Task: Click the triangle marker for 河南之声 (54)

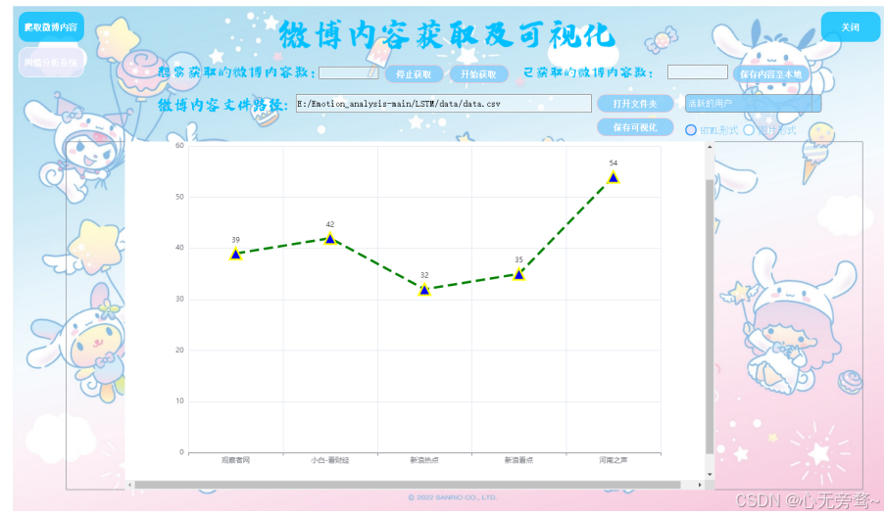Action: (614, 177)
